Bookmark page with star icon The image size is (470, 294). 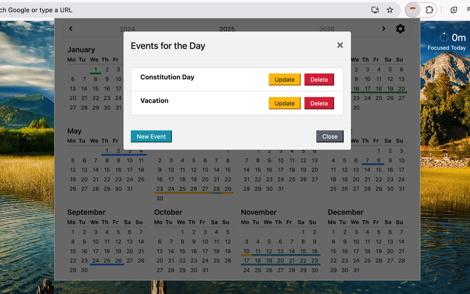pyautogui.click(x=390, y=10)
